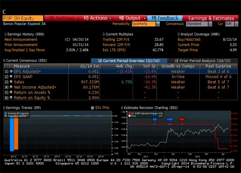Click the 99) Feedback button
This screenshot has width=241, height=173.
[165, 18]
